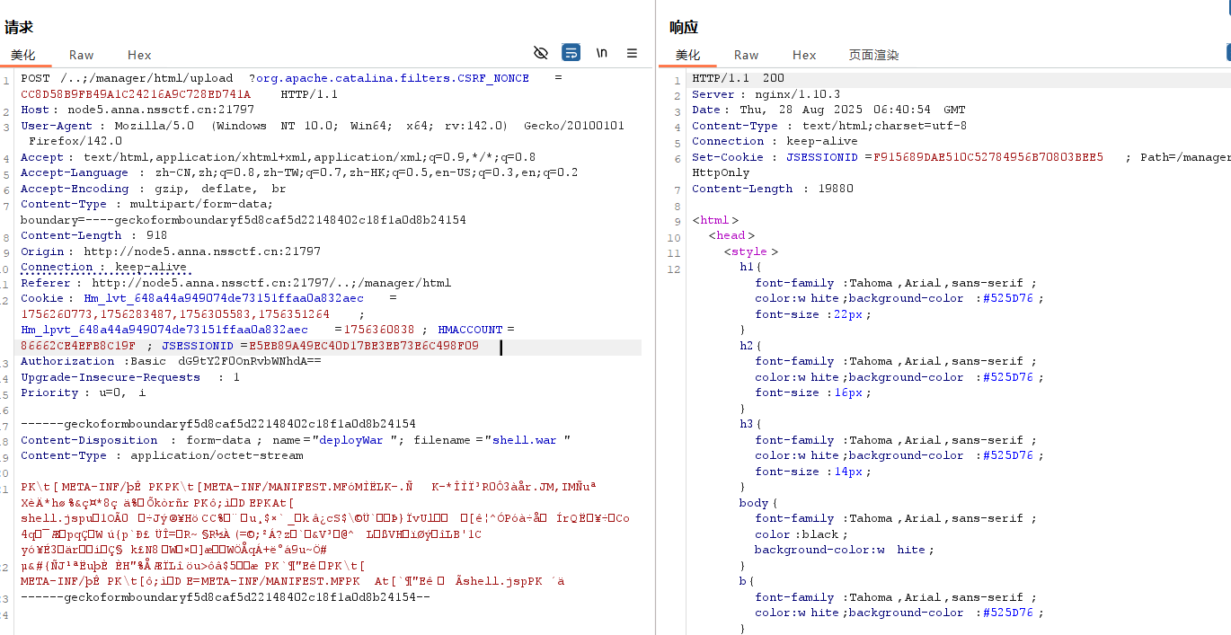The width and height of the screenshot is (1231, 635).
Task: Select Raw tab in response panel
Action: click(746, 55)
